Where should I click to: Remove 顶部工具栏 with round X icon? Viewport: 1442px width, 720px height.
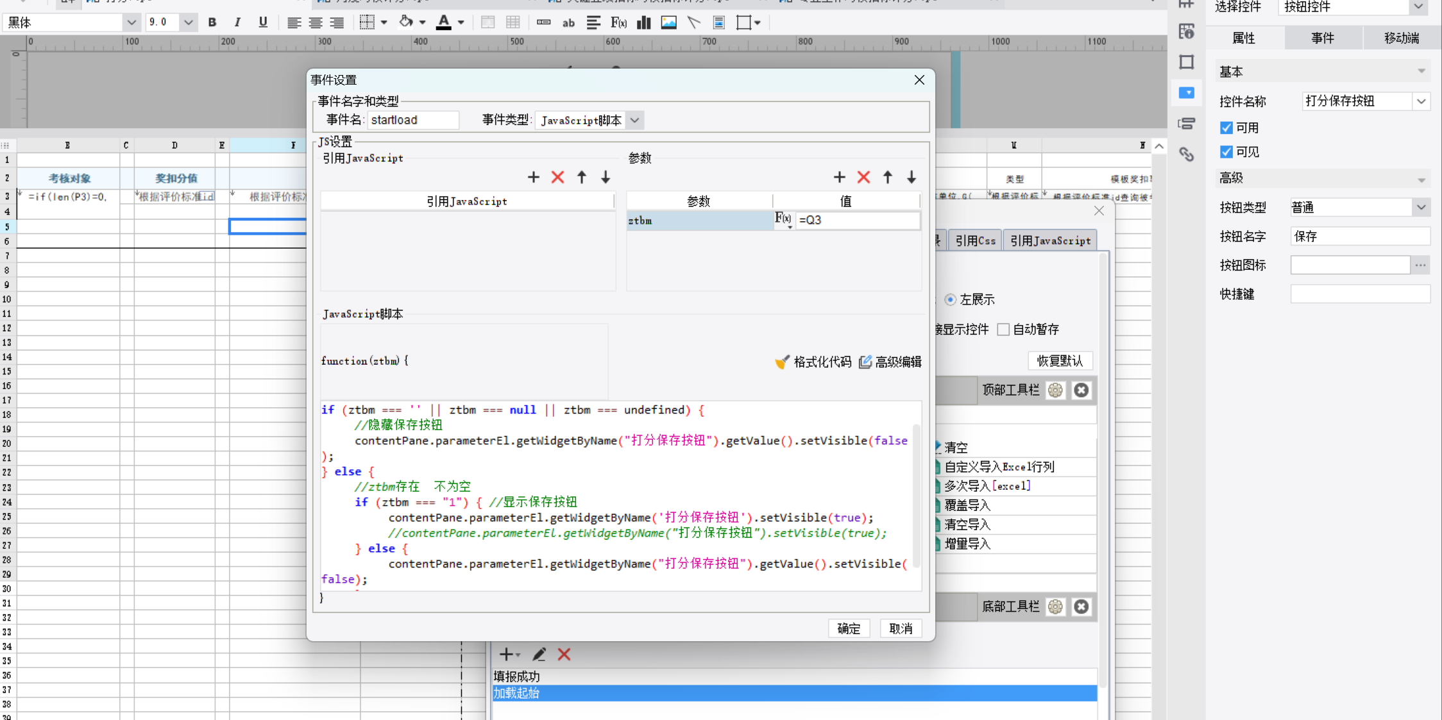[x=1081, y=390]
